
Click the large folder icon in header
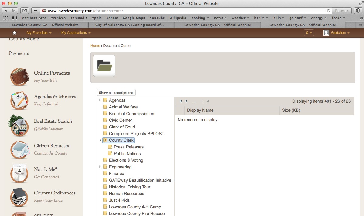tap(104, 66)
